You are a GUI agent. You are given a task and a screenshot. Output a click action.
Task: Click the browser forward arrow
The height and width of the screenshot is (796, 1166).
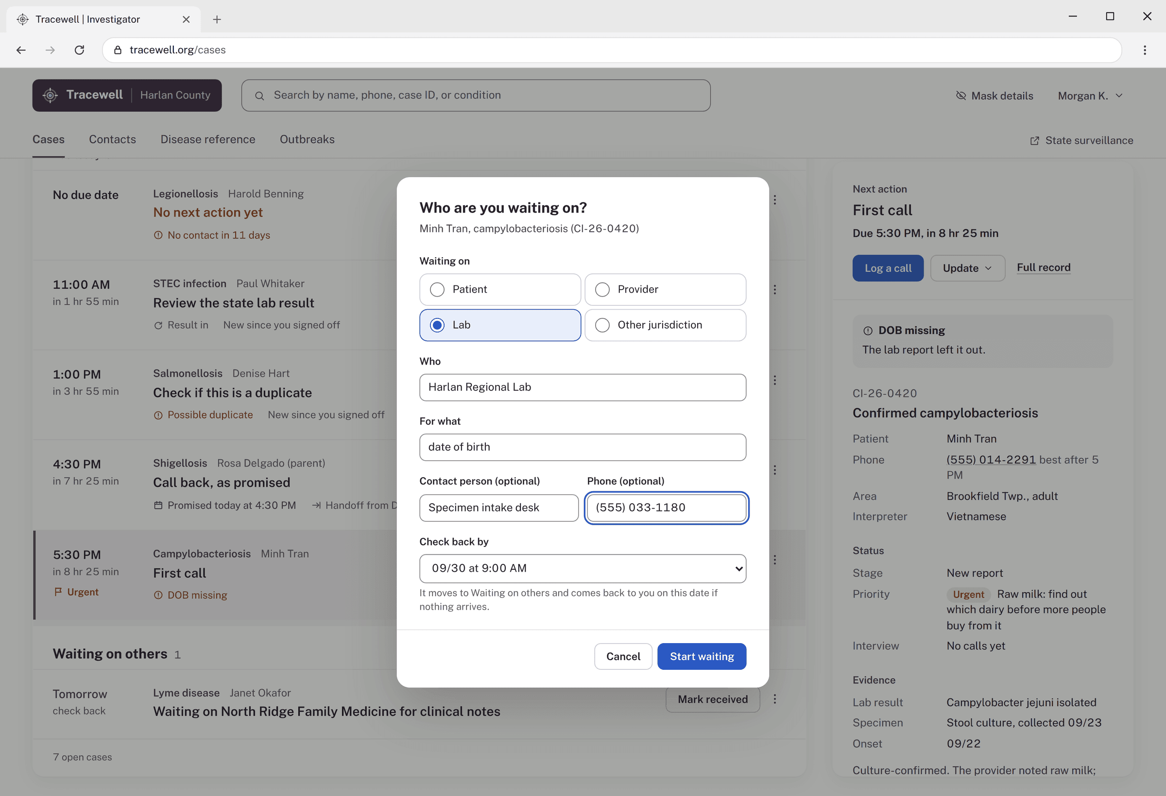(50, 50)
